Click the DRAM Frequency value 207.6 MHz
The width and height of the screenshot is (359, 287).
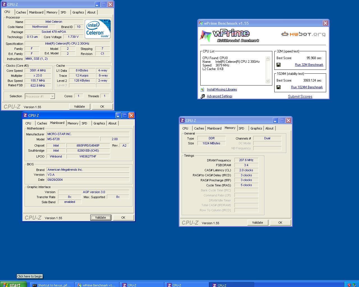point(246,160)
